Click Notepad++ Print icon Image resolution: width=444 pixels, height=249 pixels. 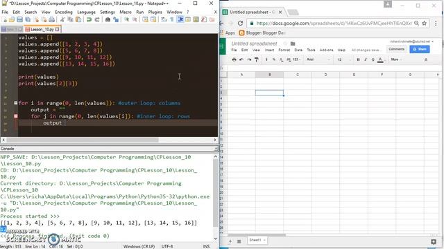point(51,19)
